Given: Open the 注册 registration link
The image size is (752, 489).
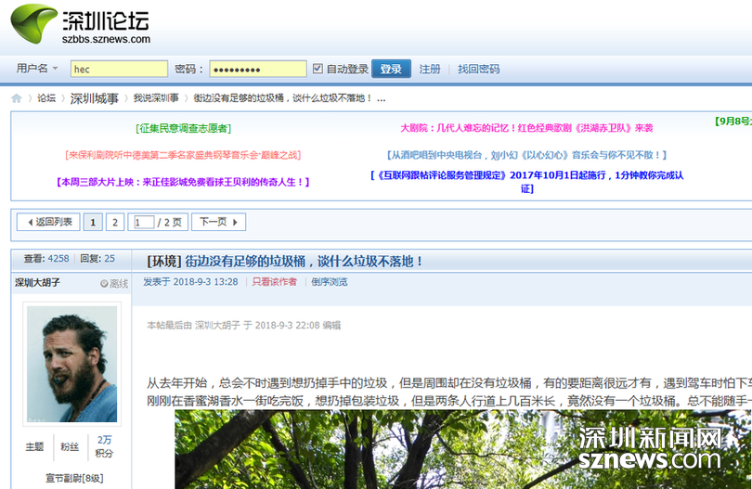Looking at the screenshot, I should coord(430,69).
